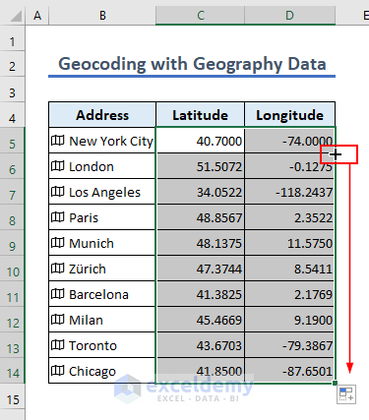The height and width of the screenshot is (420, 369).
Task: Click the map icon beside Toronto
Action: (58, 345)
